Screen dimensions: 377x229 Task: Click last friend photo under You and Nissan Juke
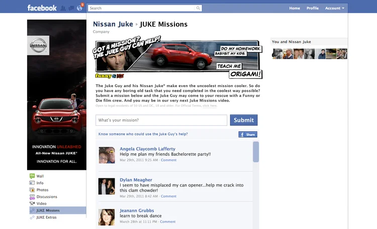click(342, 54)
